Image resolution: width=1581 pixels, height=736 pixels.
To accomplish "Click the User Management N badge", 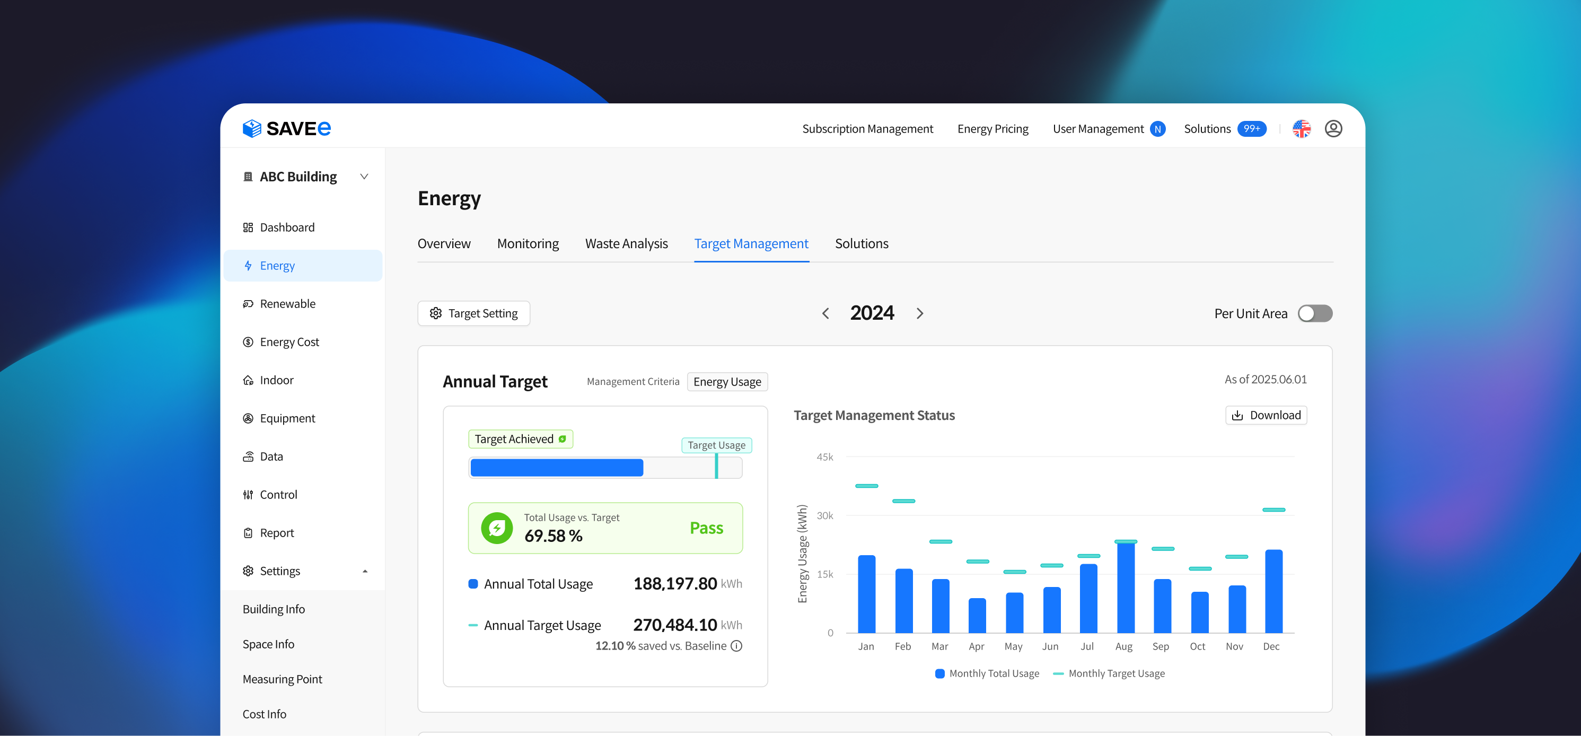I will 1157,129.
